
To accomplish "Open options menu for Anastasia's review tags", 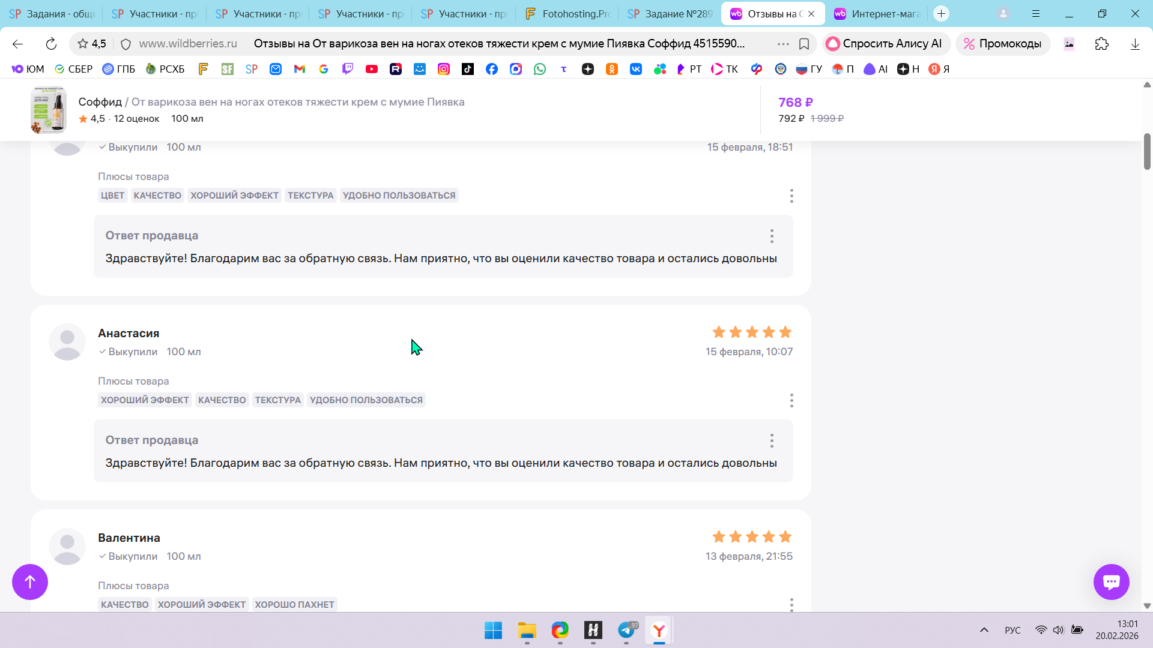I will pyautogui.click(x=791, y=400).
